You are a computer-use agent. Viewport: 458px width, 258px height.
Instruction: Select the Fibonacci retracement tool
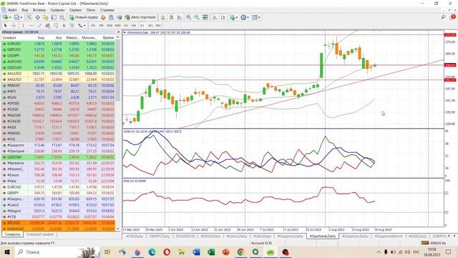[56, 26]
